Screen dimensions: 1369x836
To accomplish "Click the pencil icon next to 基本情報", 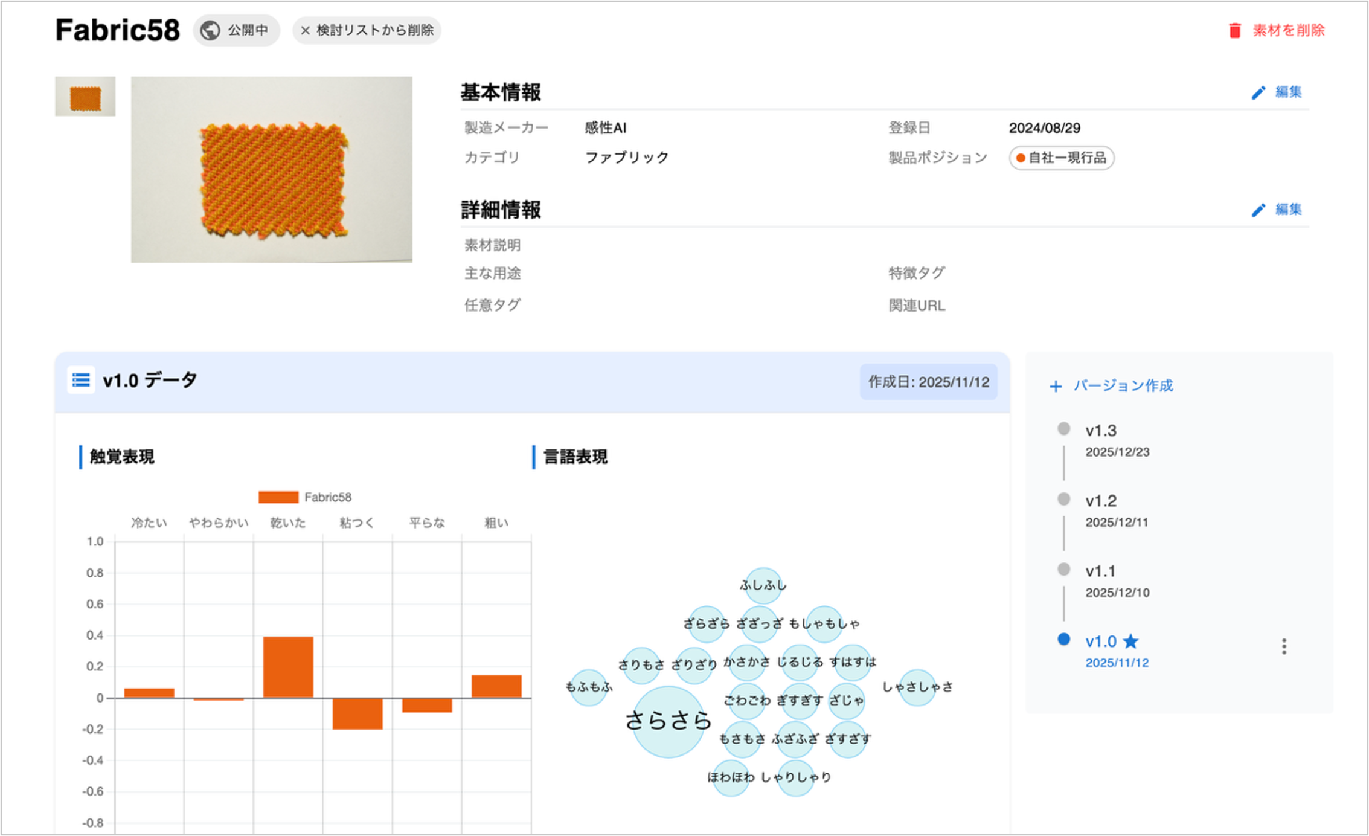I will tap(1258, 92).
